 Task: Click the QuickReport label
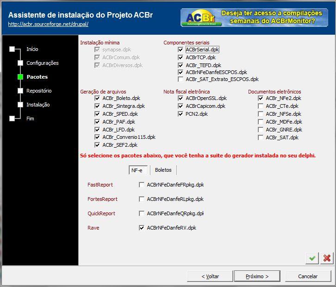coord(101,213)
